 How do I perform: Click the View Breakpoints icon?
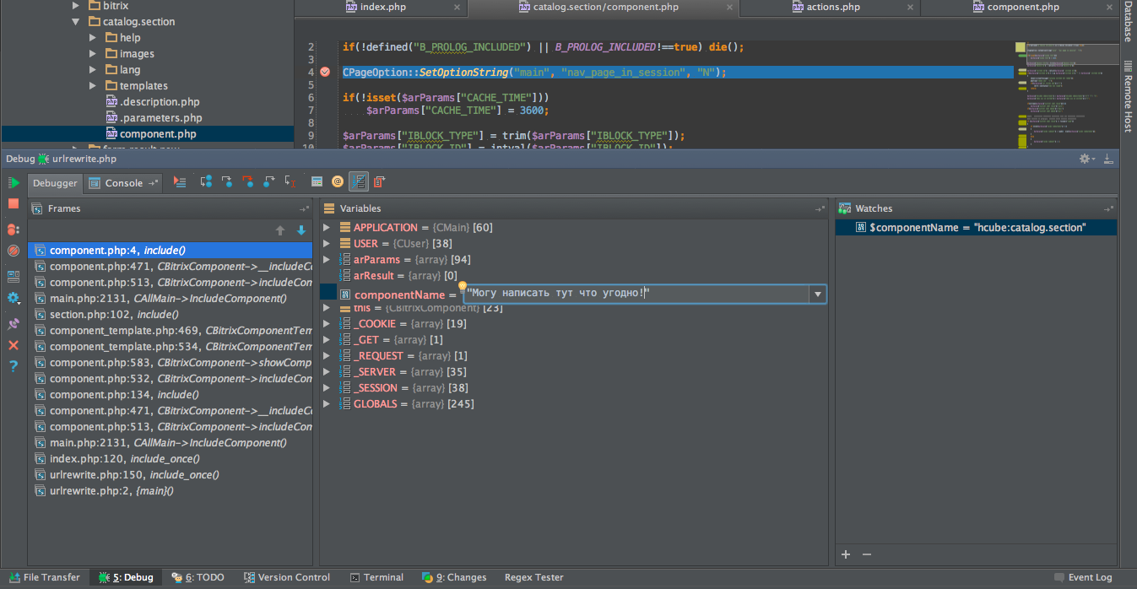[14, 230]
